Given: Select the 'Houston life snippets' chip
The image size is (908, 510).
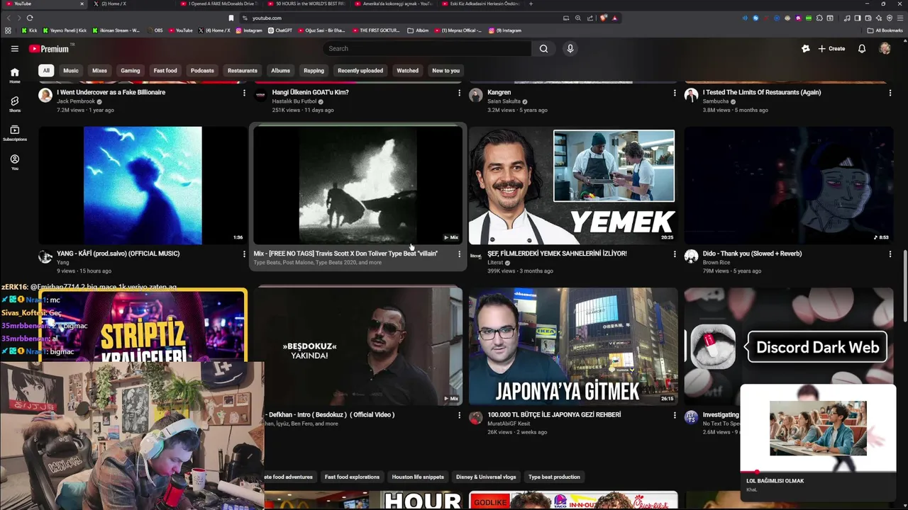Looking at the screenshot, I should pos(418,477).
